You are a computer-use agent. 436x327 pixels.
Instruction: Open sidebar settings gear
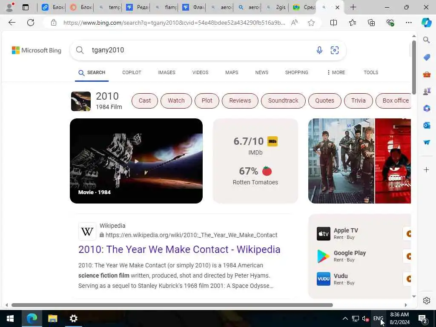(427, 301)
